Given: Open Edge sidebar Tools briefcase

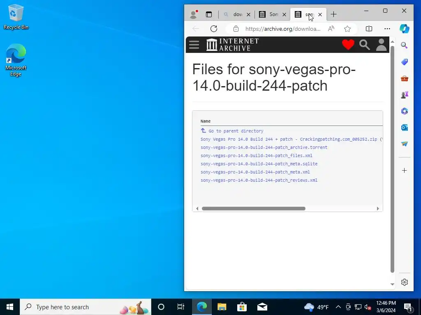Looking at the screenshot, I should coord(405,78).
